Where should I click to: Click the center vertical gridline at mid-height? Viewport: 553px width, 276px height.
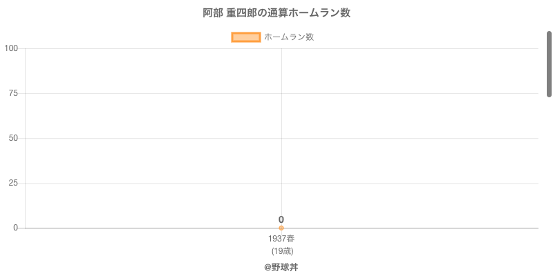[x=281, y=138]
